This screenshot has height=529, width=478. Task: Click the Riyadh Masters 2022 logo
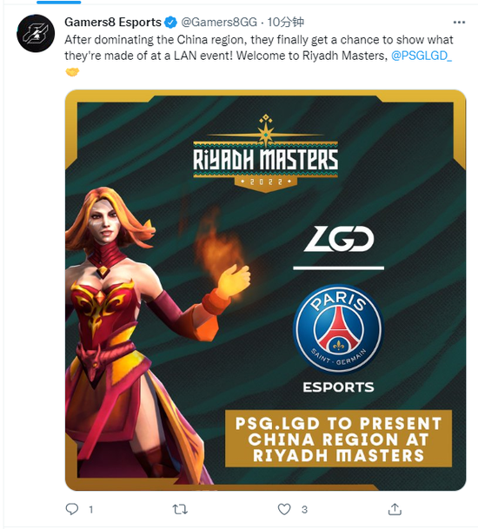point(265,154)
